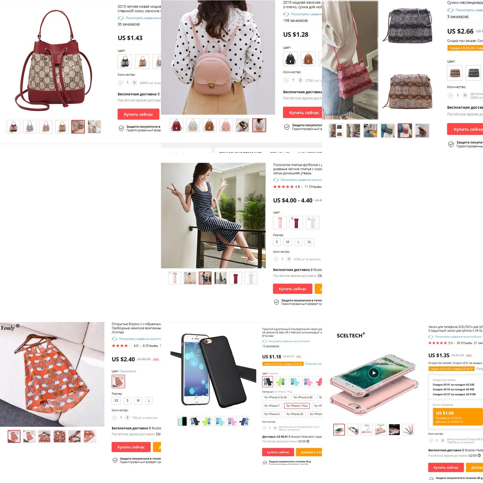The height and width of the screenshot is (483, 483).
Task: Select the 'for iPhone XS' material option
Action: pos(295,414)
